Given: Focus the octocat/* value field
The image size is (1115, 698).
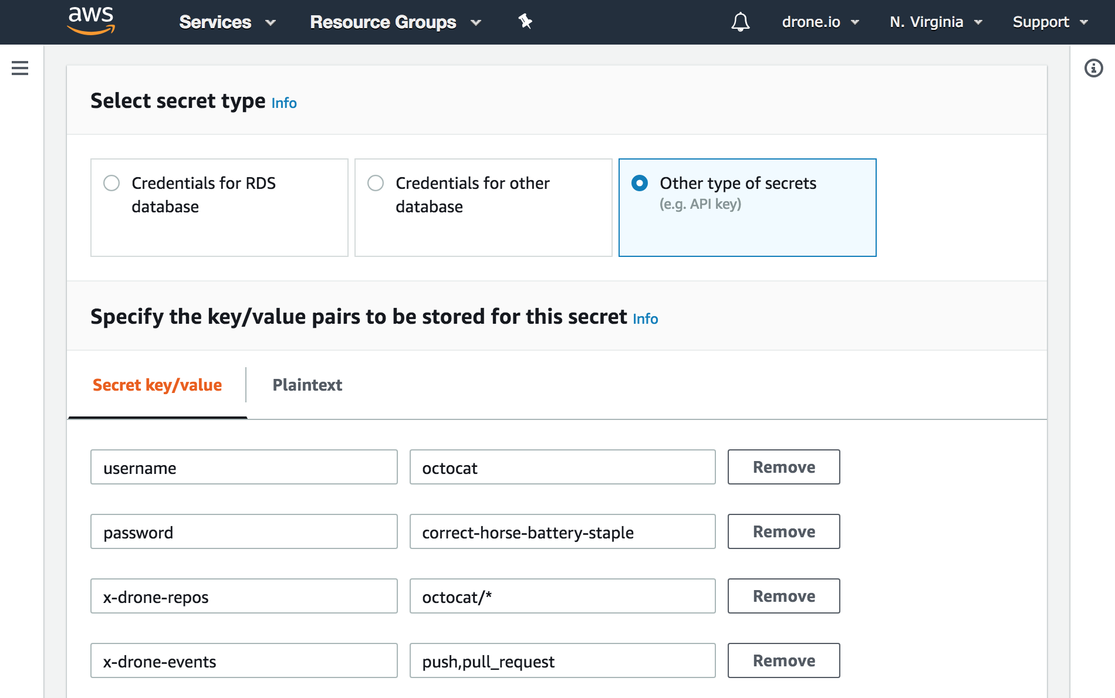Looking at the screenshot, I should [563, 596].
